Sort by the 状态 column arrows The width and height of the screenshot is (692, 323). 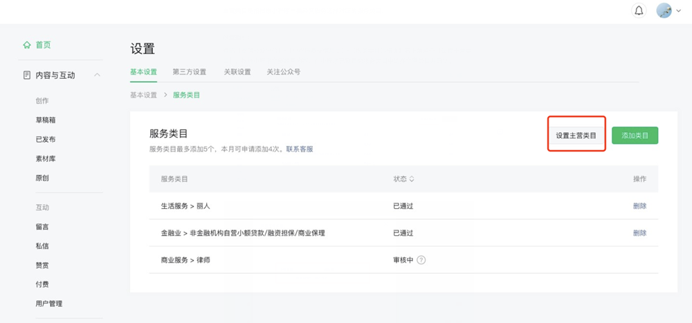tap(412, 179)
